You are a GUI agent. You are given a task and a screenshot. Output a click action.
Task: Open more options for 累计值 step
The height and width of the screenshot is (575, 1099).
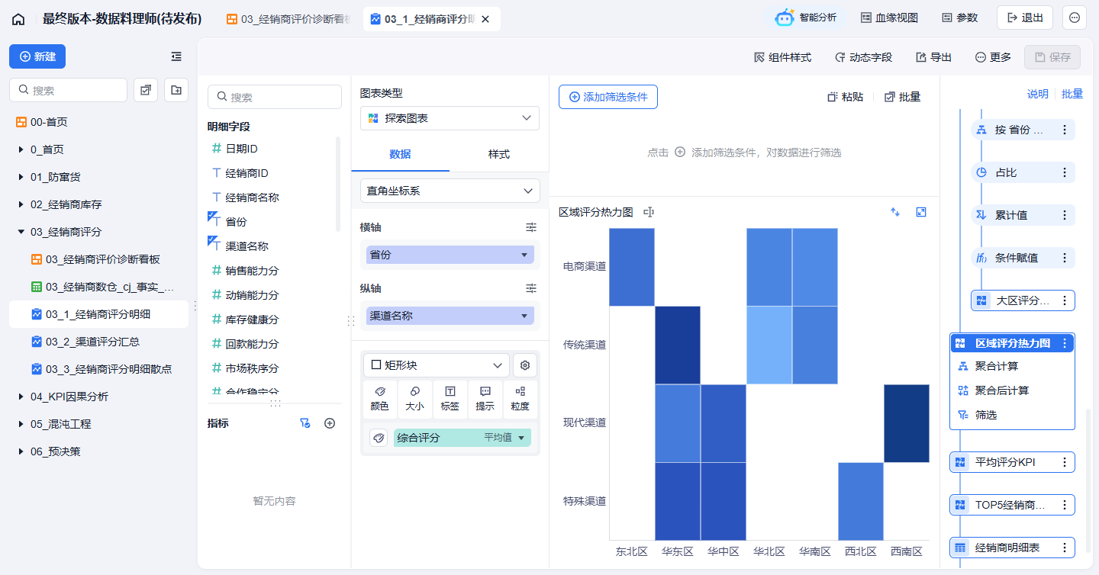click(1065, 215)
